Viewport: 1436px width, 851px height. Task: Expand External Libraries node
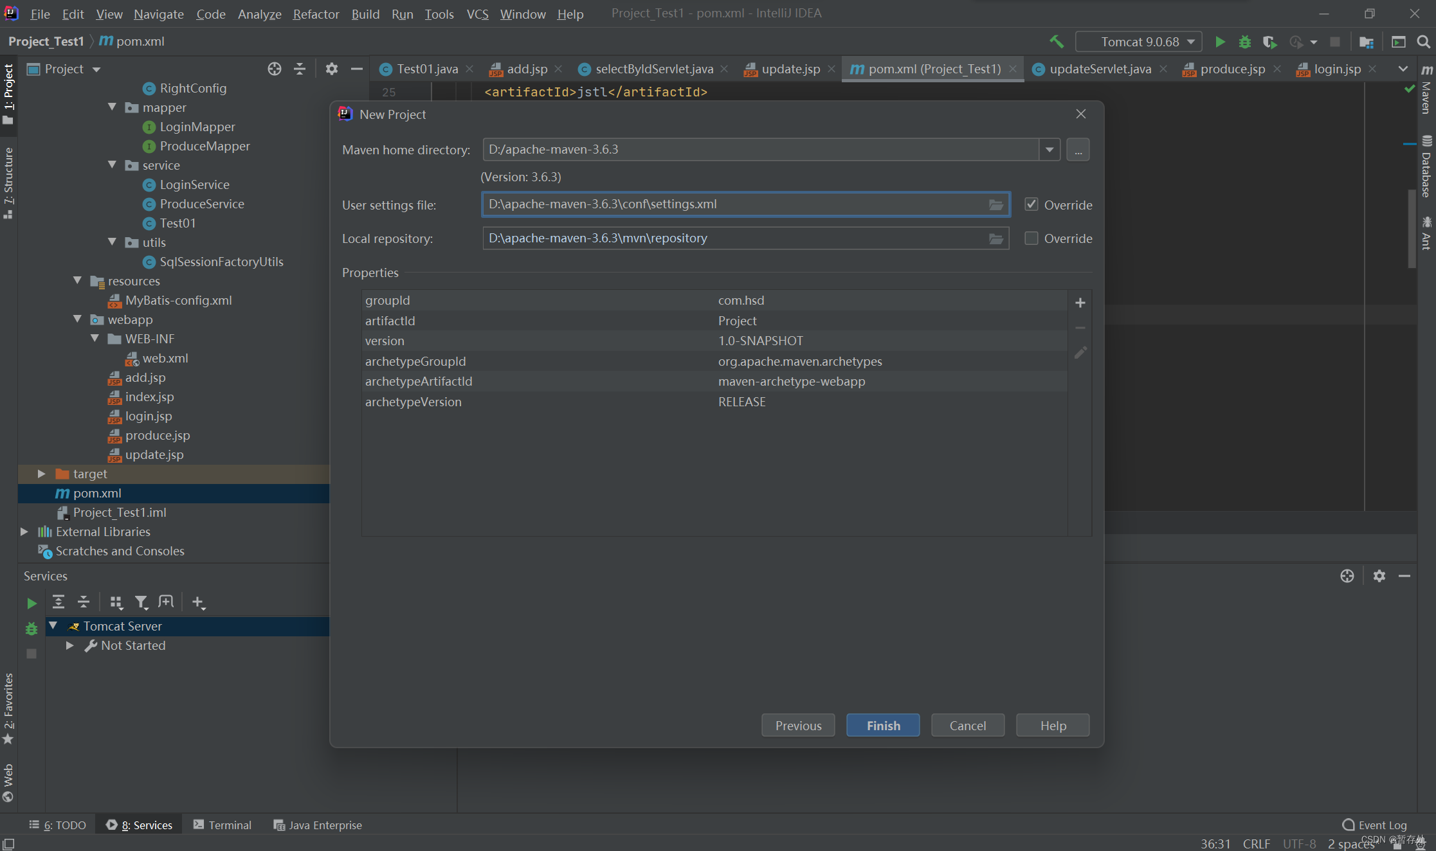coord(24,532)
